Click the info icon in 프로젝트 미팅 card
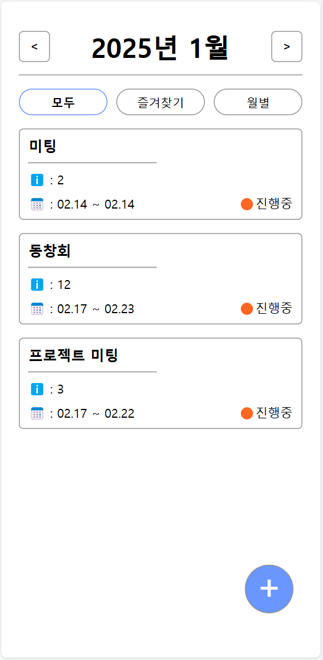The height and width of the screenshot is (660, 323). tap(37, 389)
